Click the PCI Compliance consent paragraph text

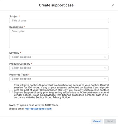[x=61, y=91]
